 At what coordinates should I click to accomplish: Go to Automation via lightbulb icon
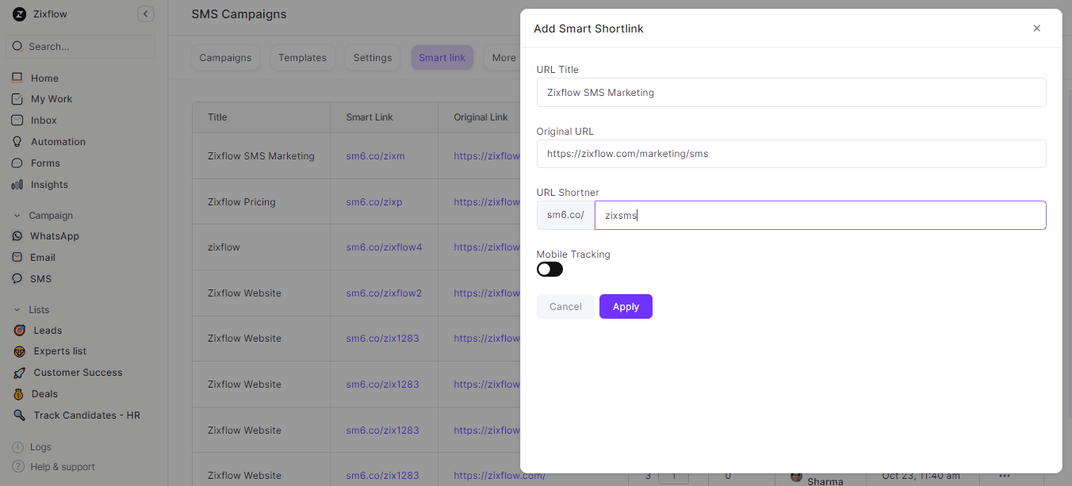tap(17, 142)
